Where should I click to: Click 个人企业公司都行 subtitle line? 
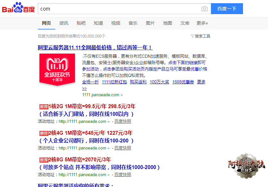click(86, 140)
